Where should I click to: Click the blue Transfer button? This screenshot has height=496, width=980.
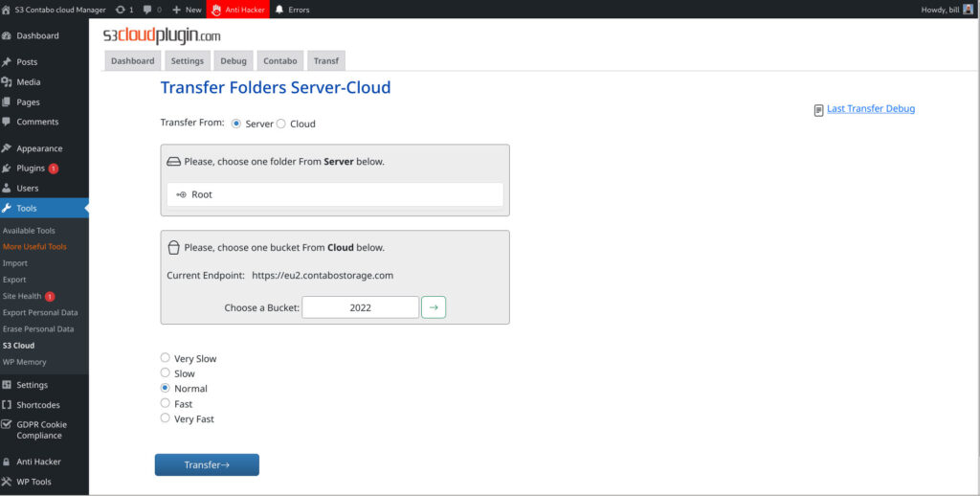coord(207,464)
